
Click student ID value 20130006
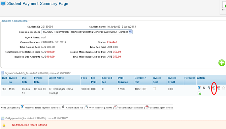tap(47, 27)
